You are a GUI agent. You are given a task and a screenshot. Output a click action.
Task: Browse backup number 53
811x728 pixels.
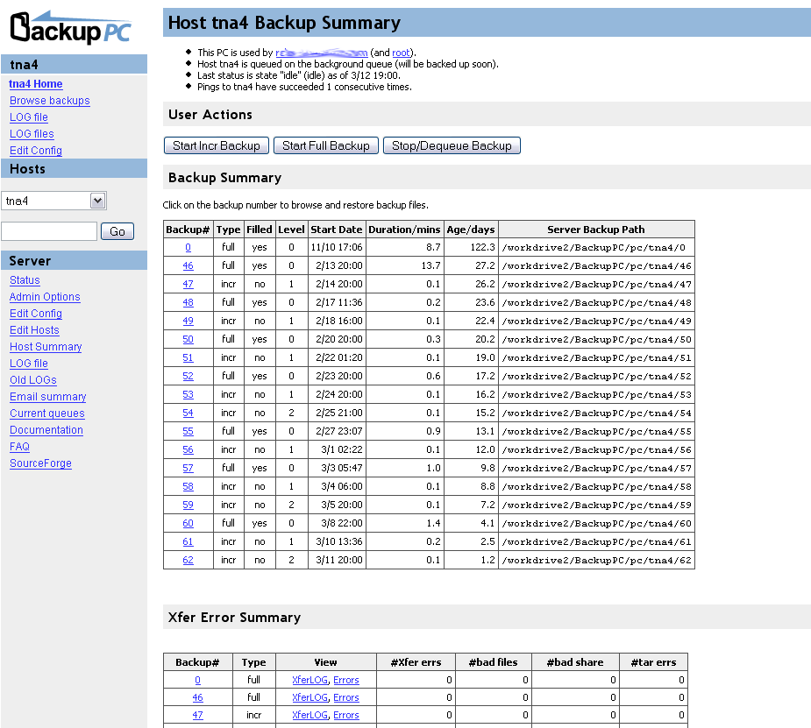coord(188,395)
